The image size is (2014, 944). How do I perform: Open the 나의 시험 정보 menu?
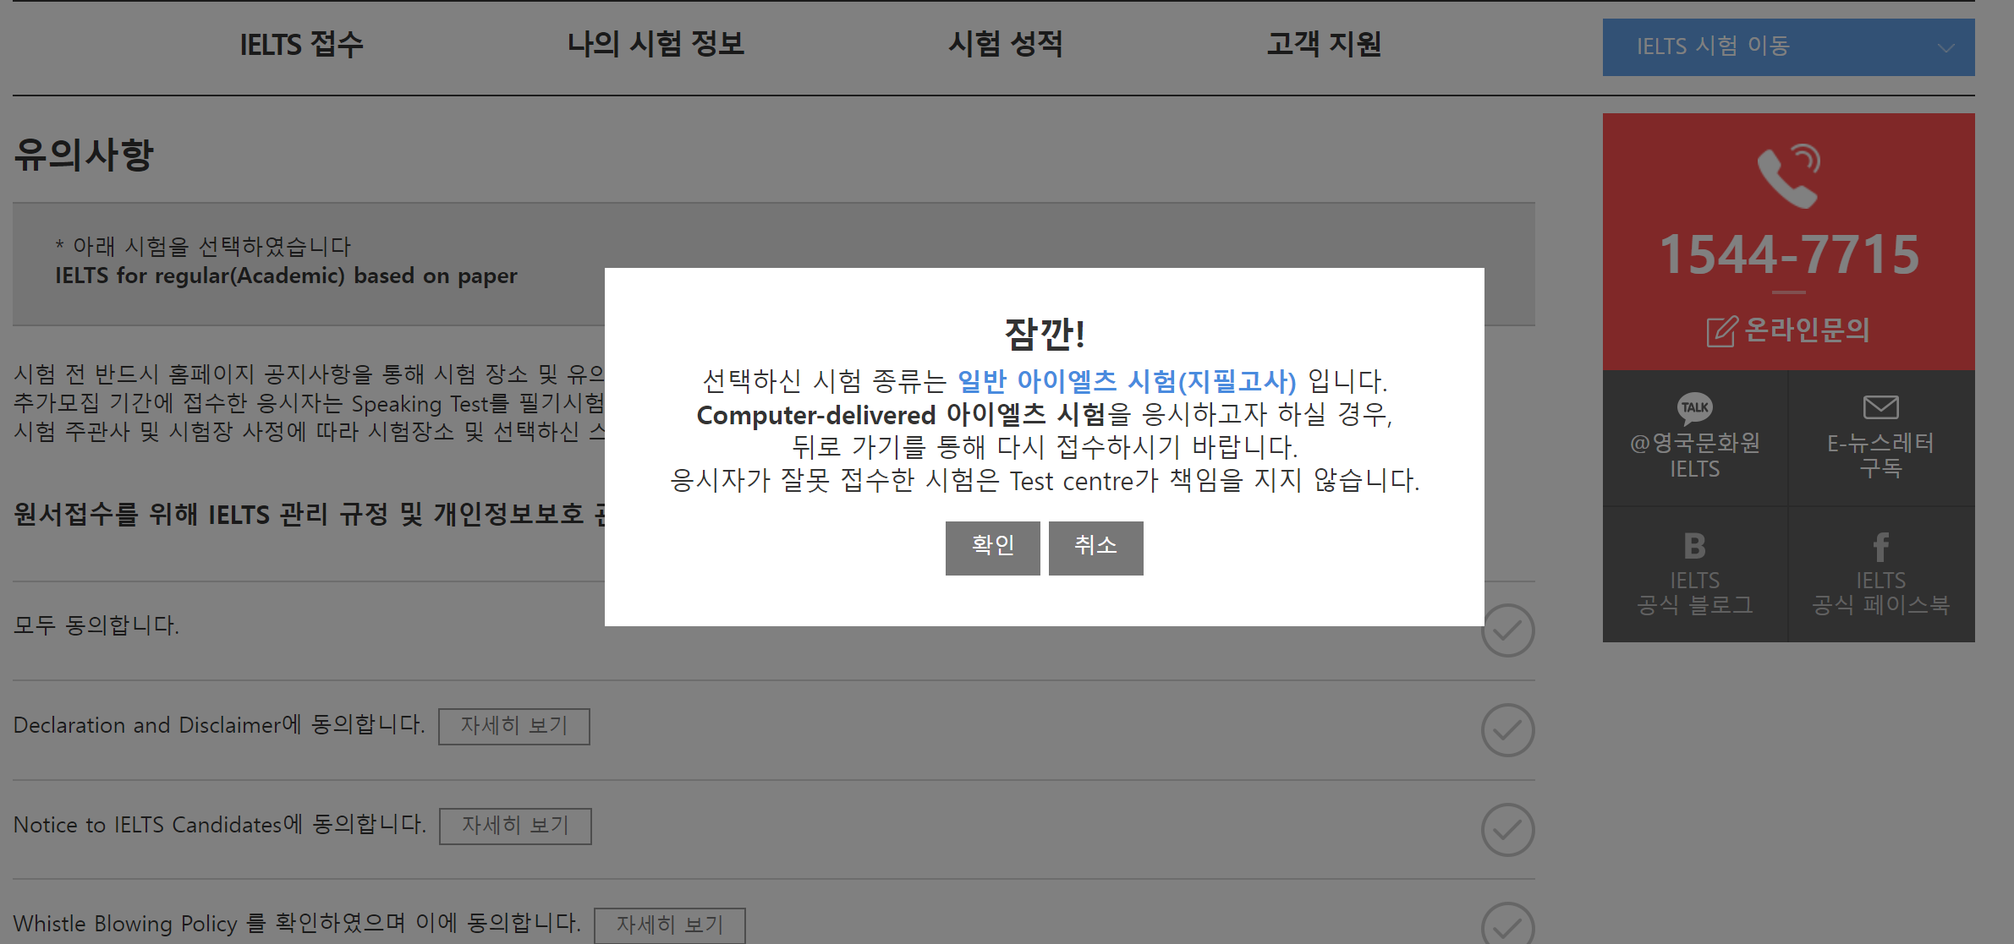point(656,44)
